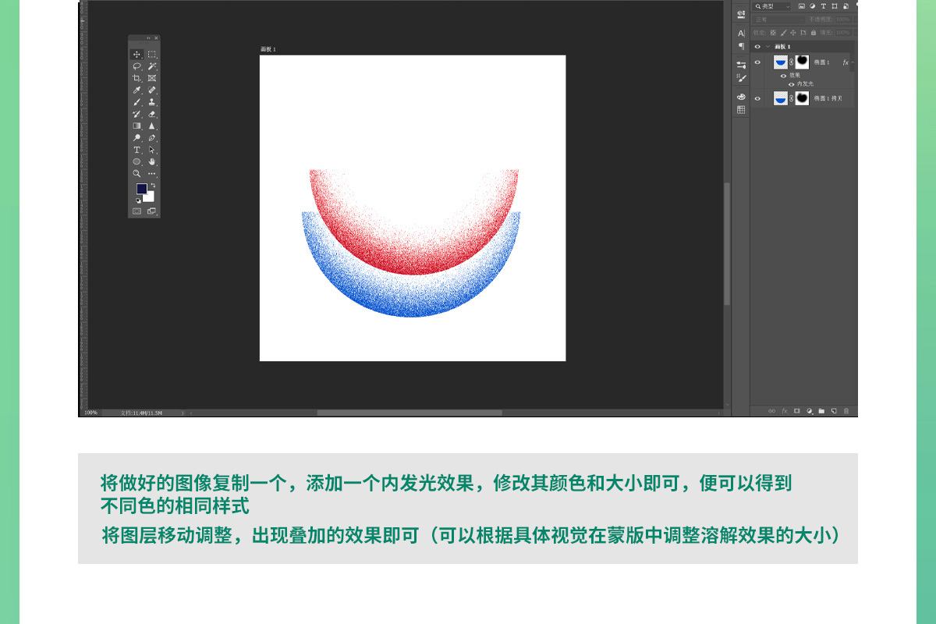This screenshot has height=624, width=936.
Task: Click the 椭圆 1 layer mask thumbnail
Action: [x=802, y=62]
